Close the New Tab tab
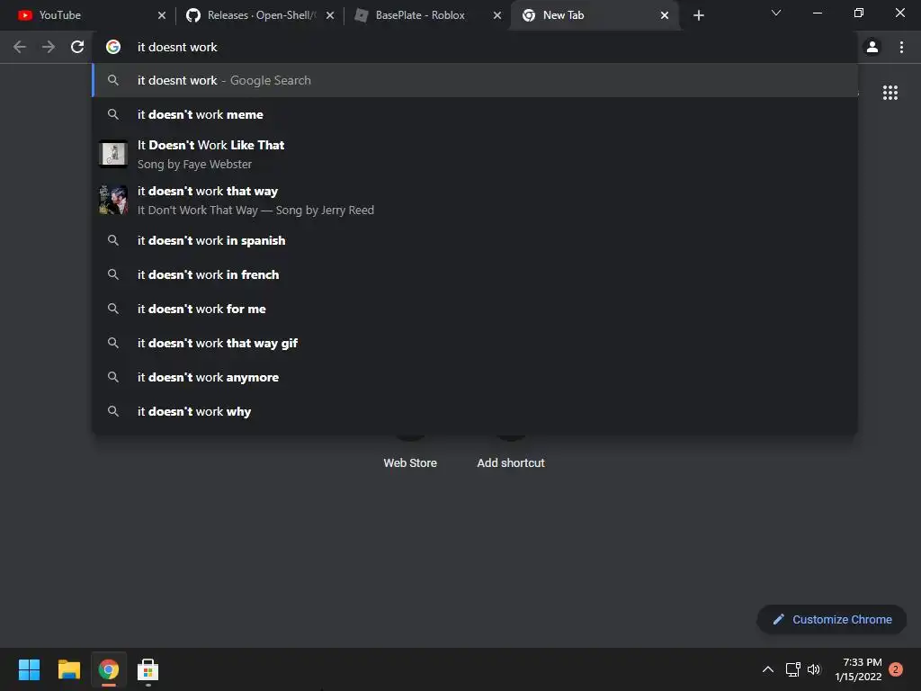The height and width of the screenshot is (691, 921). click(x=665, y=15)
